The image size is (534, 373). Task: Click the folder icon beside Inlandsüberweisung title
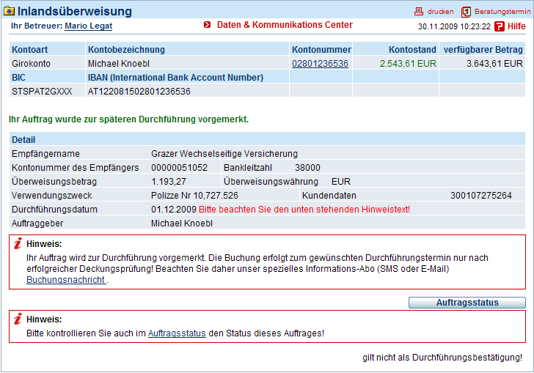10,12
